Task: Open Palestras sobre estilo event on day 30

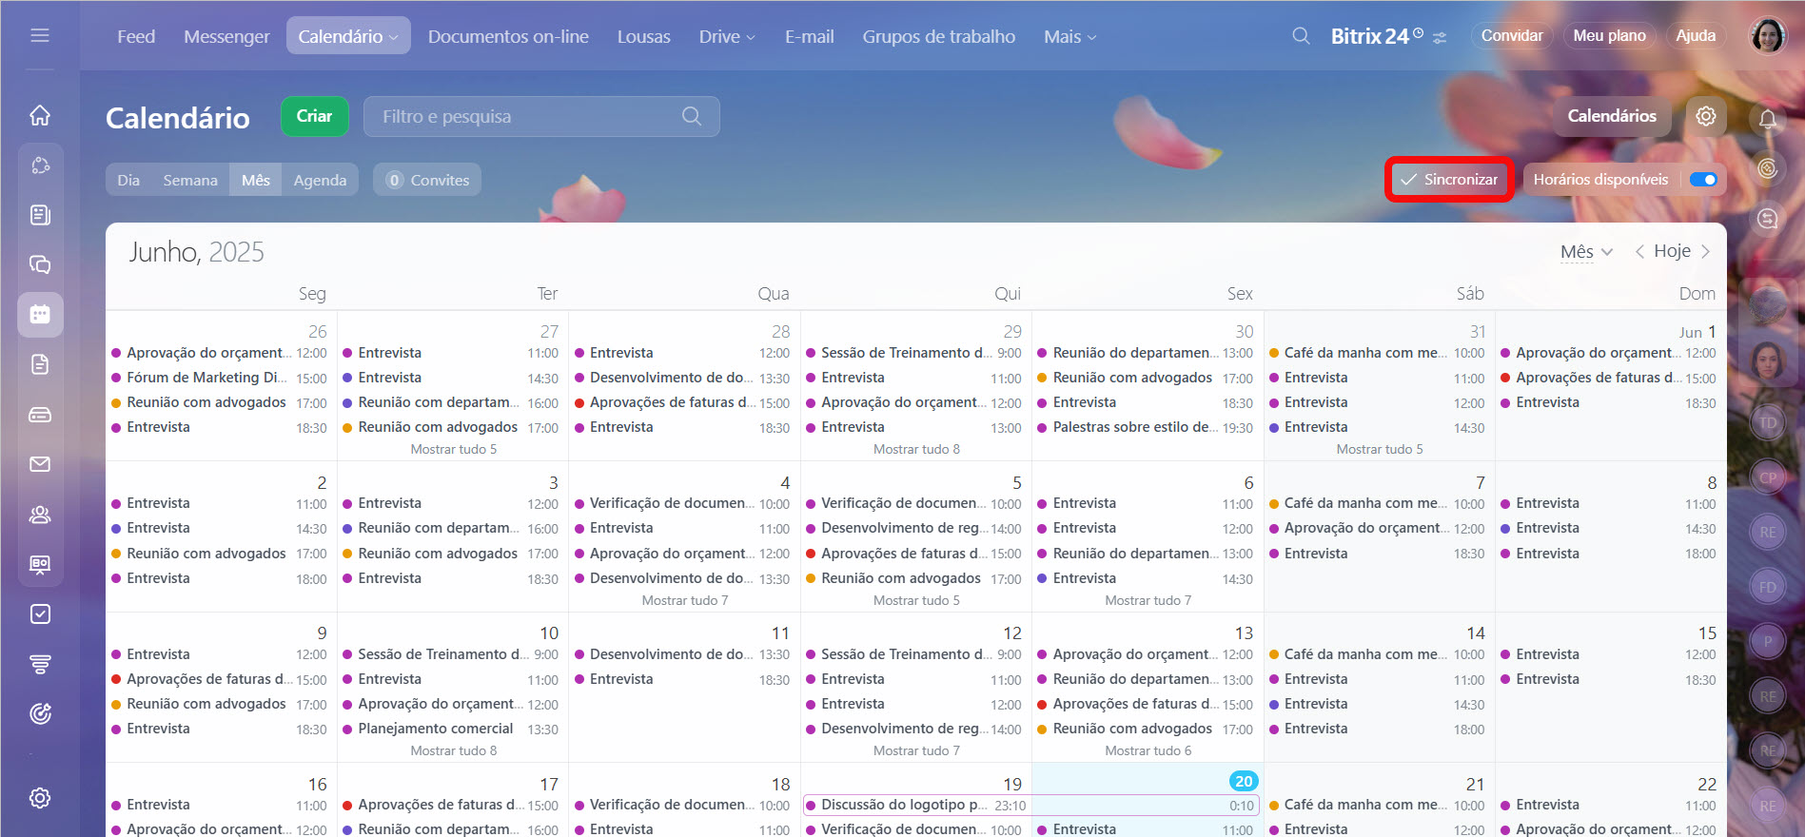Action: tap(1146, 427)
